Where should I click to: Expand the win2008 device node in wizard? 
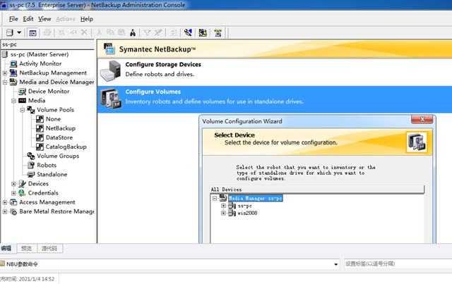tap(223, 214)
